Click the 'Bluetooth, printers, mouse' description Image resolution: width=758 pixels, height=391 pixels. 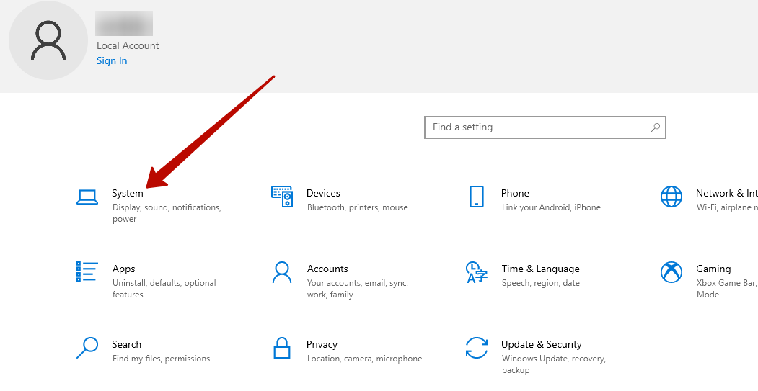tap(357, 207)
